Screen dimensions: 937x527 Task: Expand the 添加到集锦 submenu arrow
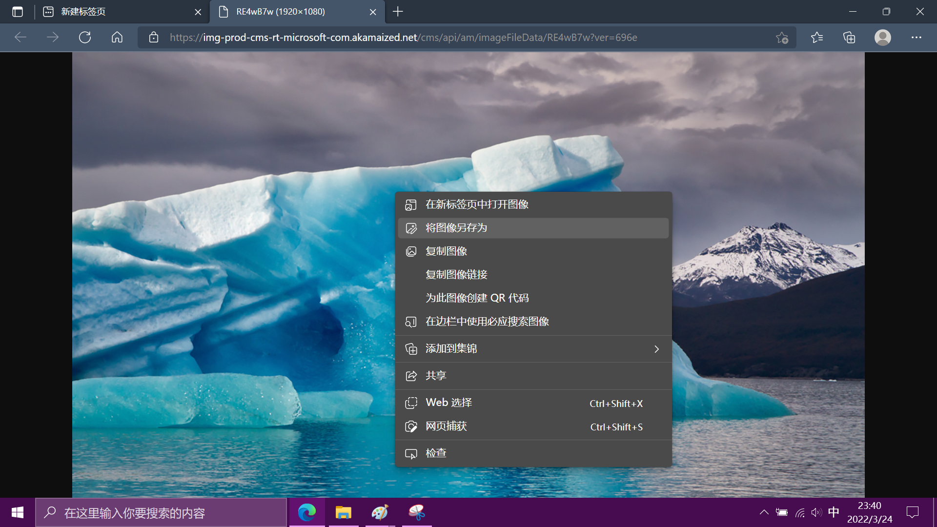(x=656, y=349)
